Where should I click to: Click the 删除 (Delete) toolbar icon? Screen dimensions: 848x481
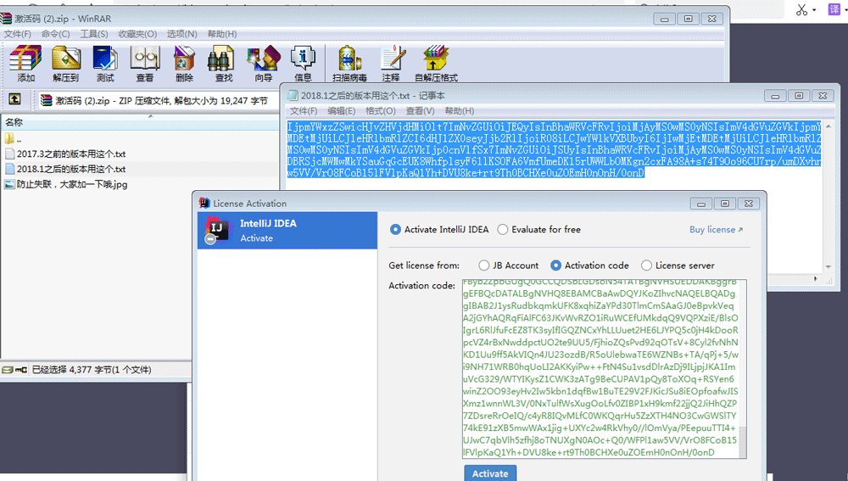(184, 64)
